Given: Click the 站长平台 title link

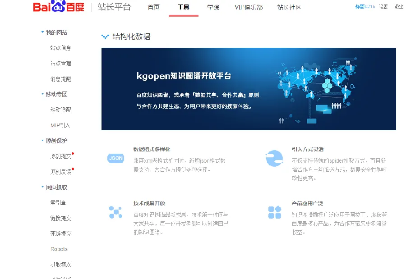Looking at the screenshot, I should click(115, 7).
